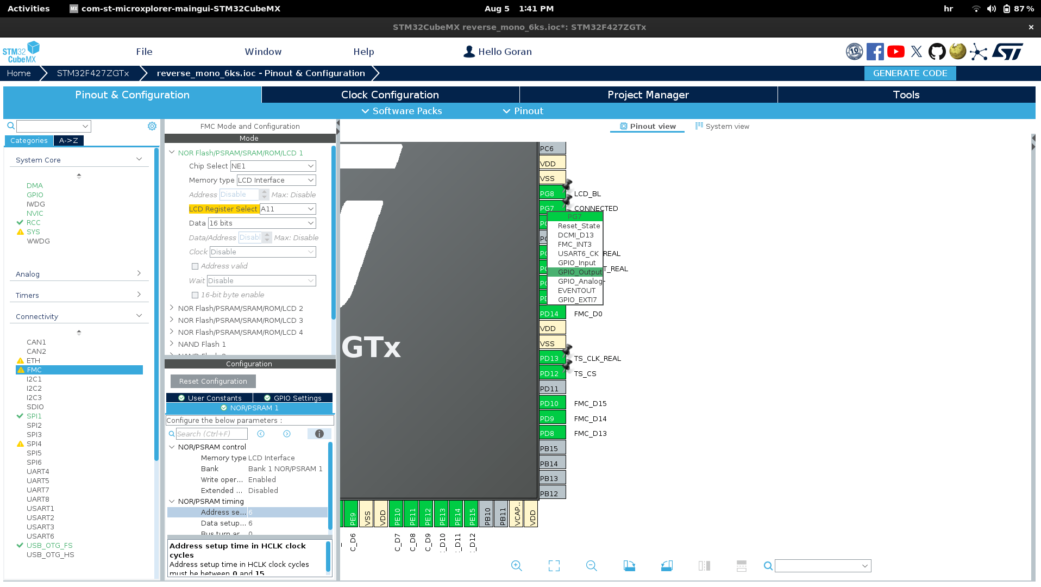Select USB_OTG_FS peripheral

(x=49, y=546)
